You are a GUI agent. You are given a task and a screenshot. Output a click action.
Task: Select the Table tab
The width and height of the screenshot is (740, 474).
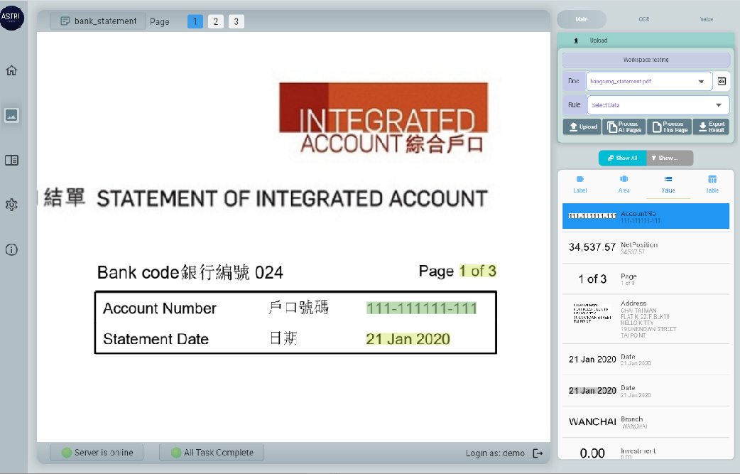[712, 184]
